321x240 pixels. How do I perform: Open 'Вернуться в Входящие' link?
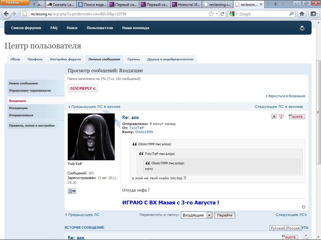pos(287,96)
